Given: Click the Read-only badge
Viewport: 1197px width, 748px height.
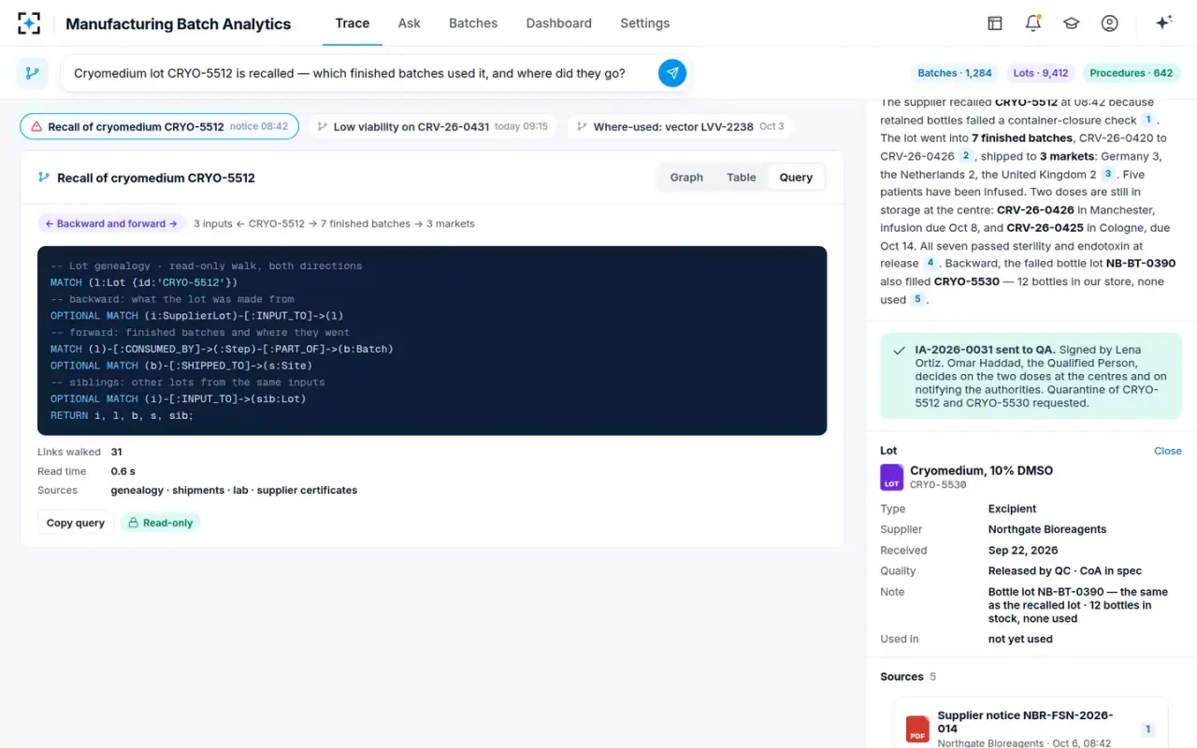Looking at the screenshot, I should coord(160,523).
